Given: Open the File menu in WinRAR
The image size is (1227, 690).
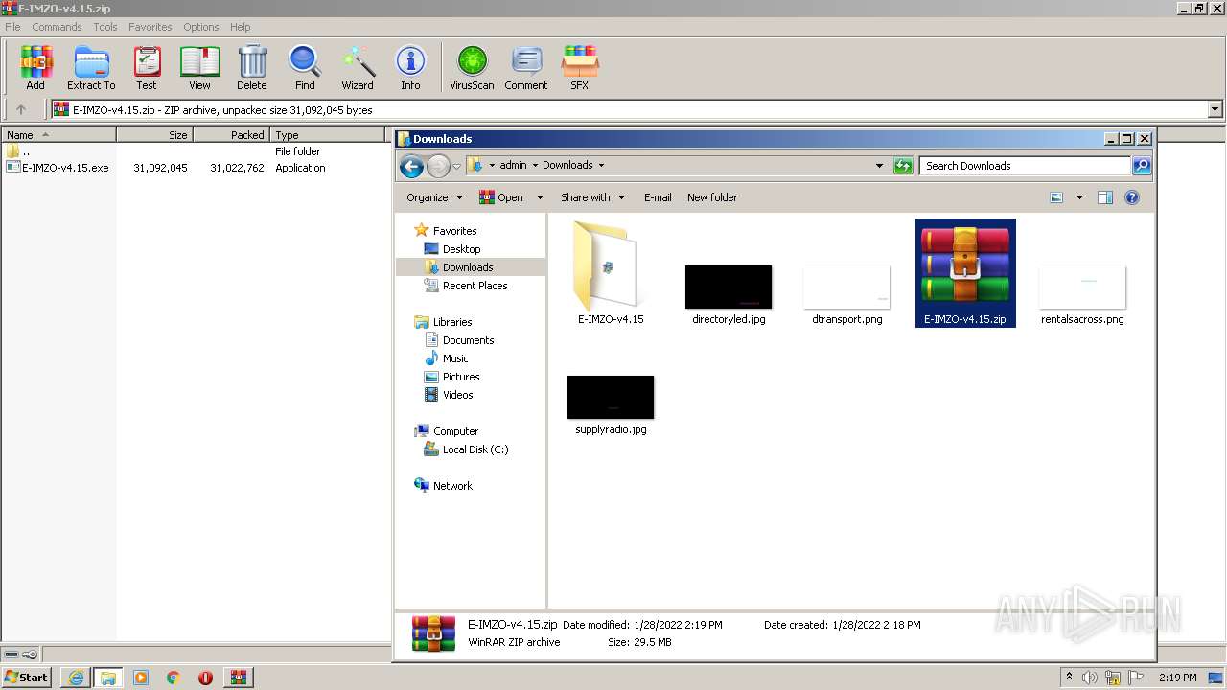Looking at the screenshot, I should point(12,27).
